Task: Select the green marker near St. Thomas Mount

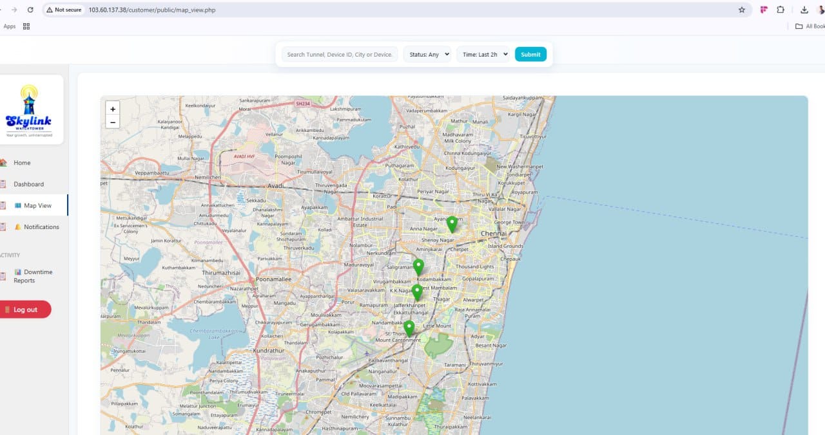Action: (409, 328)
